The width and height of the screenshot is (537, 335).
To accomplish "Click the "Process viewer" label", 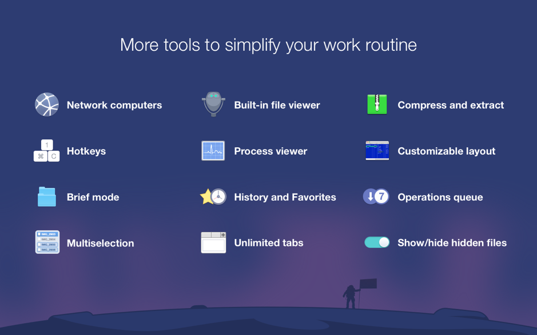I will (x=271, y=151).
